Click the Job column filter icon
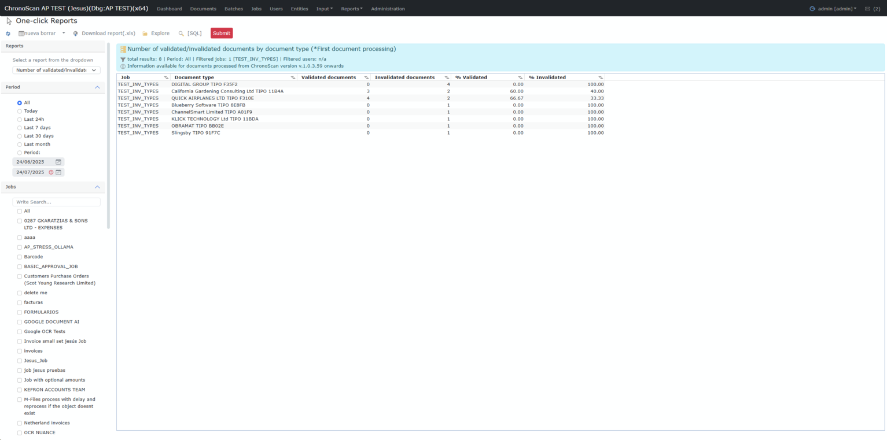The height and width of the screenshot is (440, 887). tap(166, 77)
